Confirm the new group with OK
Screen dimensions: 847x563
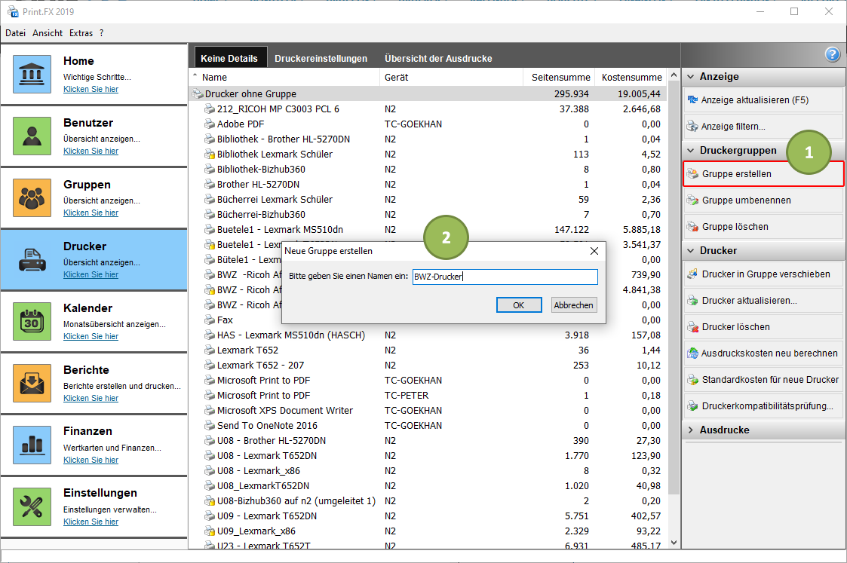pos(519,305)
